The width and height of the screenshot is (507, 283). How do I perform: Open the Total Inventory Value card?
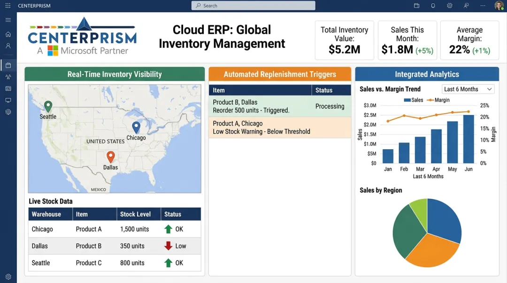point(345,40)
